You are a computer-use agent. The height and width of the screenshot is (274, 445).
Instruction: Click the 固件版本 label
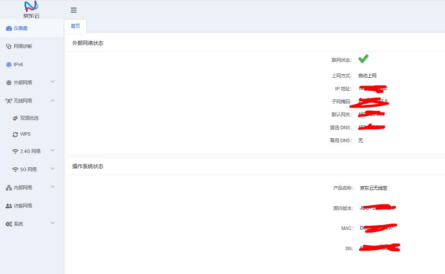[343, 208]
